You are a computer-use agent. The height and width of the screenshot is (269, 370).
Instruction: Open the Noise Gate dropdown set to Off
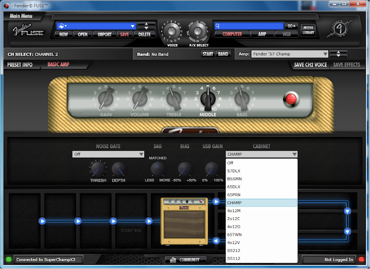click(108, 154)
